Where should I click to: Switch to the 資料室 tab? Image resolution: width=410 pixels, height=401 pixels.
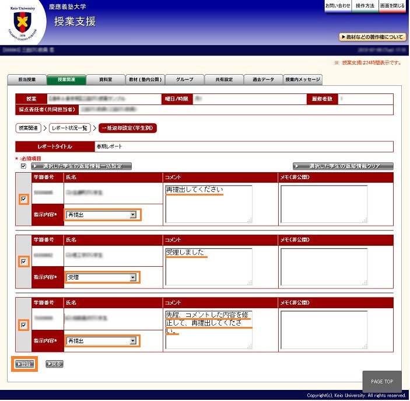[106, 79]
